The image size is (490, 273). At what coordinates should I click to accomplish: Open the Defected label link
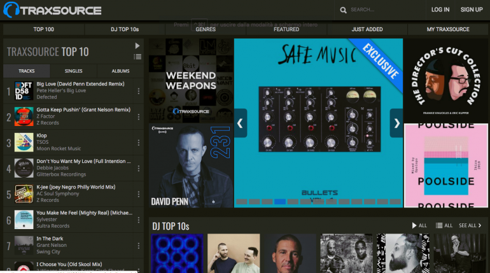tap(46, 97)
